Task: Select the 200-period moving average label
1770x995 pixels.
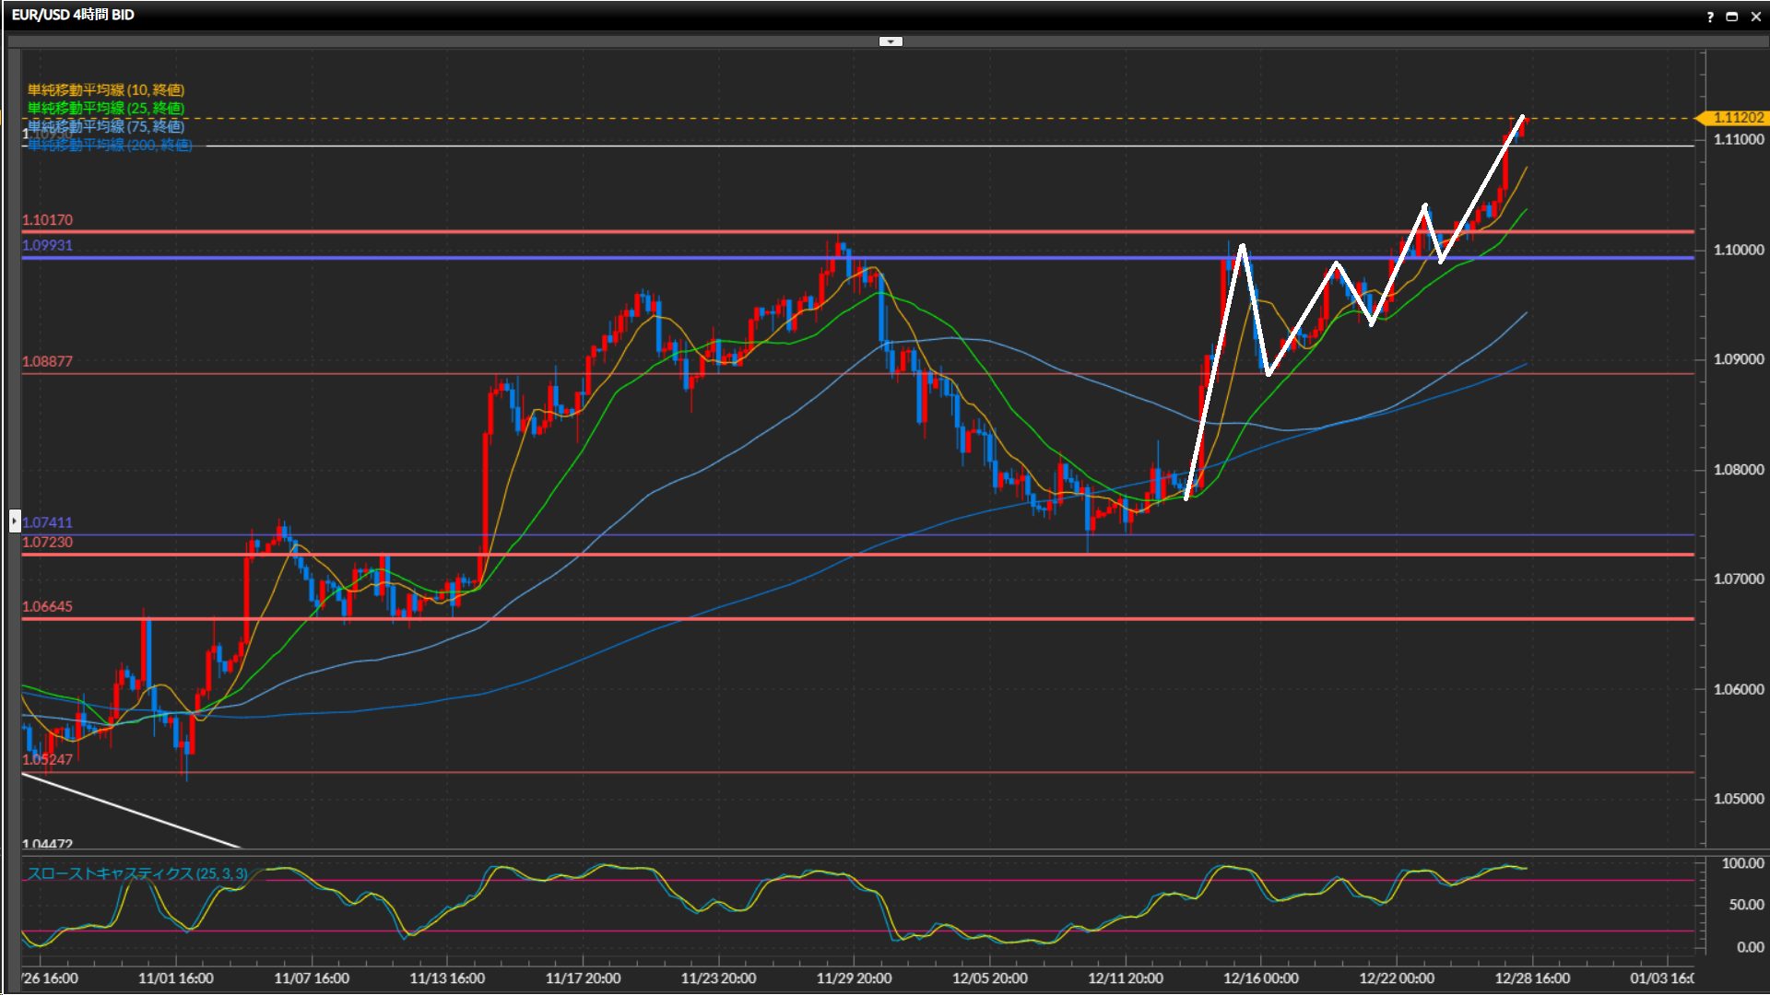Action: [111, 146]
